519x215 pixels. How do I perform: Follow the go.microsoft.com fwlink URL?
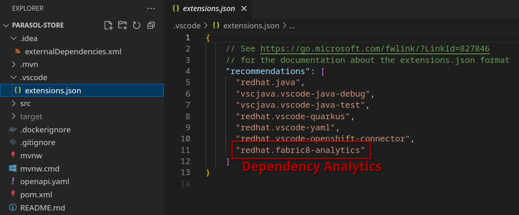click(375, 49)
